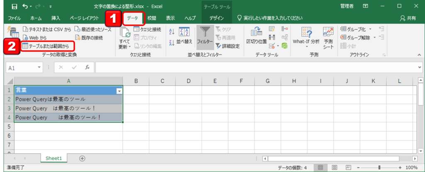This screenshot has width=425, height=172.
Task: Open the Get Data (データの取得) icon
Action: click(x=13, y=31)
